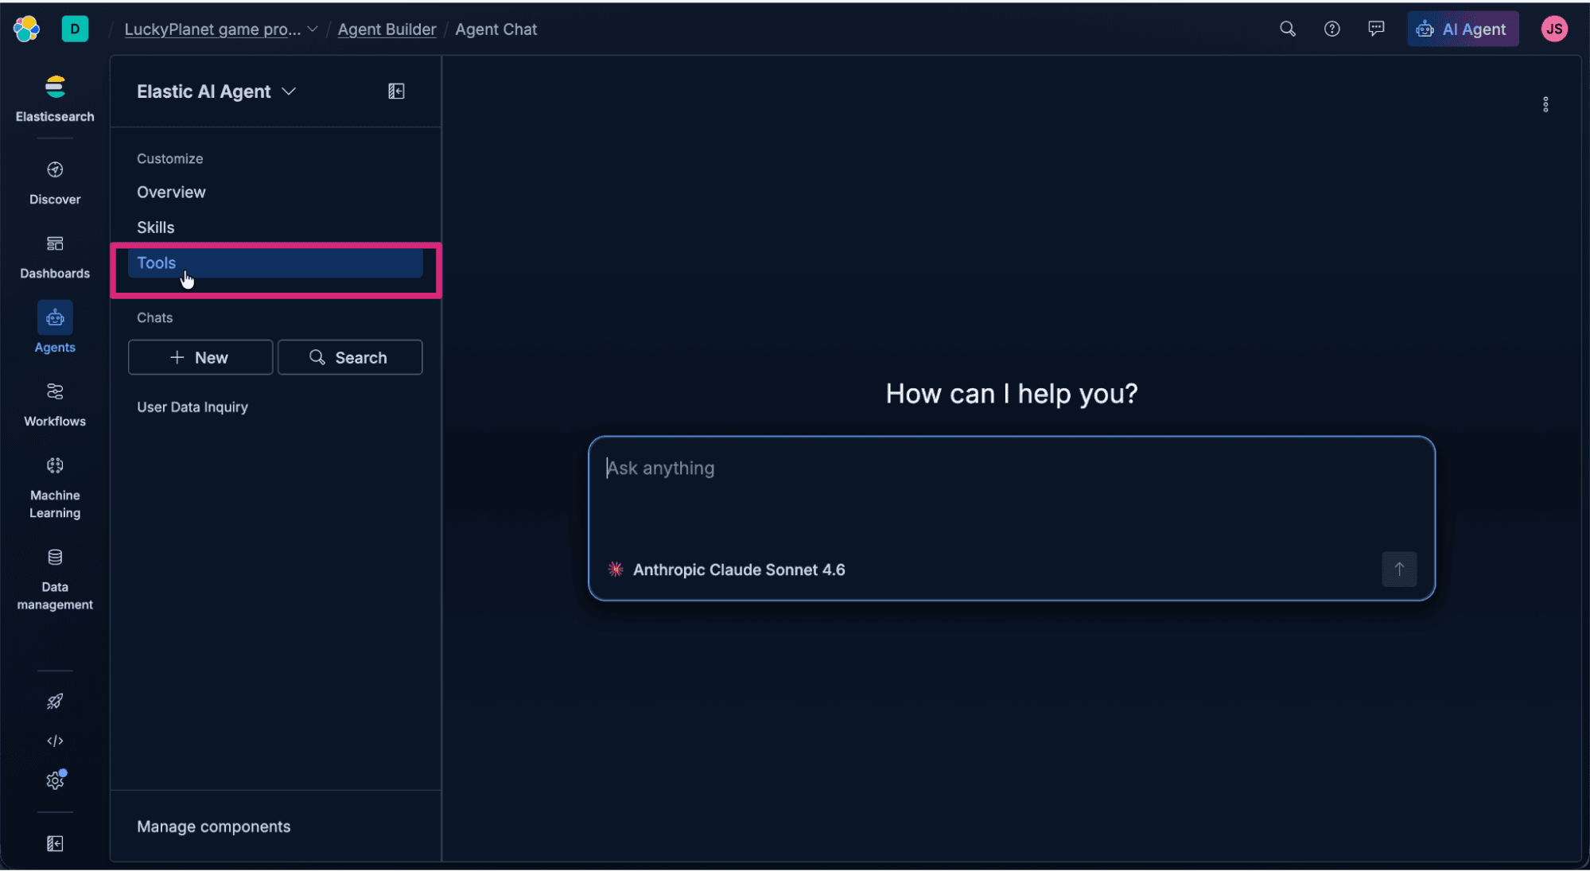This screenshot has height=871, width=1590.
Task: Open the three-dot more options menu
Action: (1545, 104)
